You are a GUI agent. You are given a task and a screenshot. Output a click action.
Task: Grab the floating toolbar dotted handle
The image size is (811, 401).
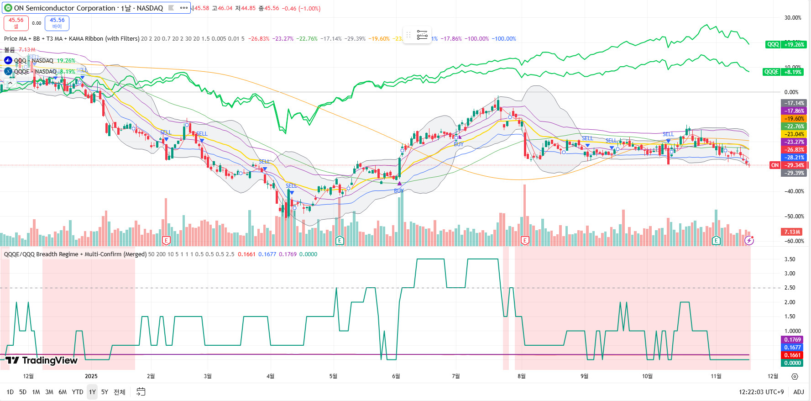point(408,35)
